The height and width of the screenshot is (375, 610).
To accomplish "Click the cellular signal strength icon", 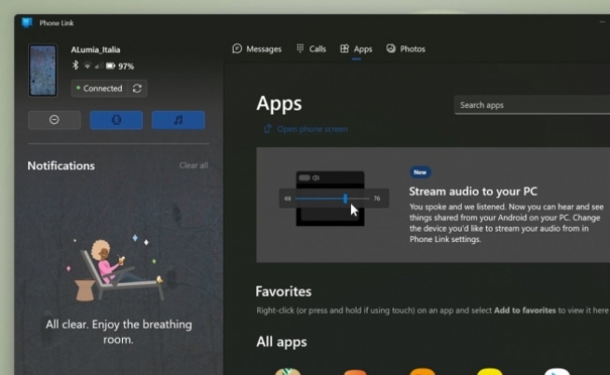I will tap(99, 66).
